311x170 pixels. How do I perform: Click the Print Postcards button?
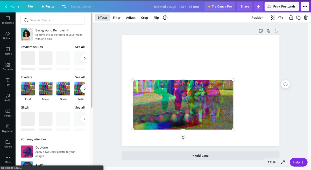click(281, 6)
